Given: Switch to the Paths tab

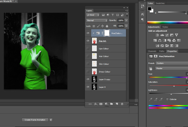Looking at the screenshot, I should (x=162, y=51).
